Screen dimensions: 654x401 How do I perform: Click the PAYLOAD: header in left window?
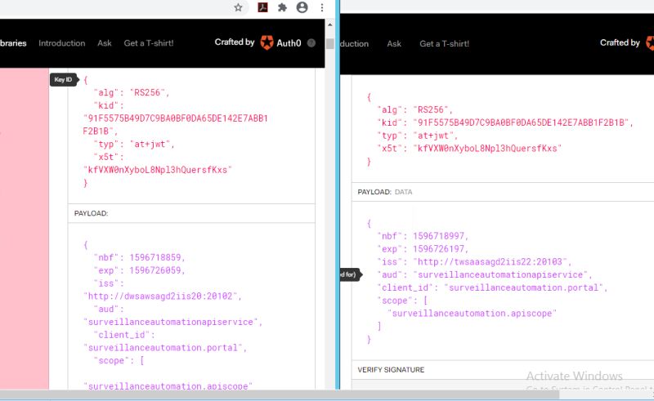[x=91, y=213]
